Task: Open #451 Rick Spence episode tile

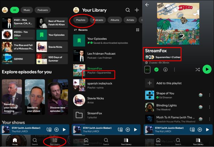Action: pyautogui.click(x=18, y=23)
